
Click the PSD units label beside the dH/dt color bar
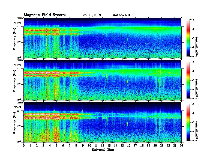tap(197, 47)
